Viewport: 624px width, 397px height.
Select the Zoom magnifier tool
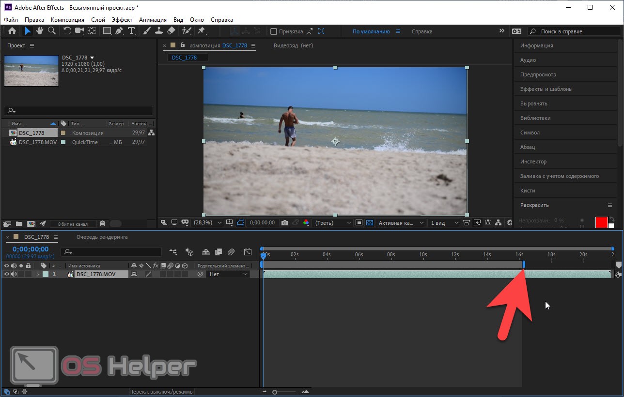coord(51,31)
